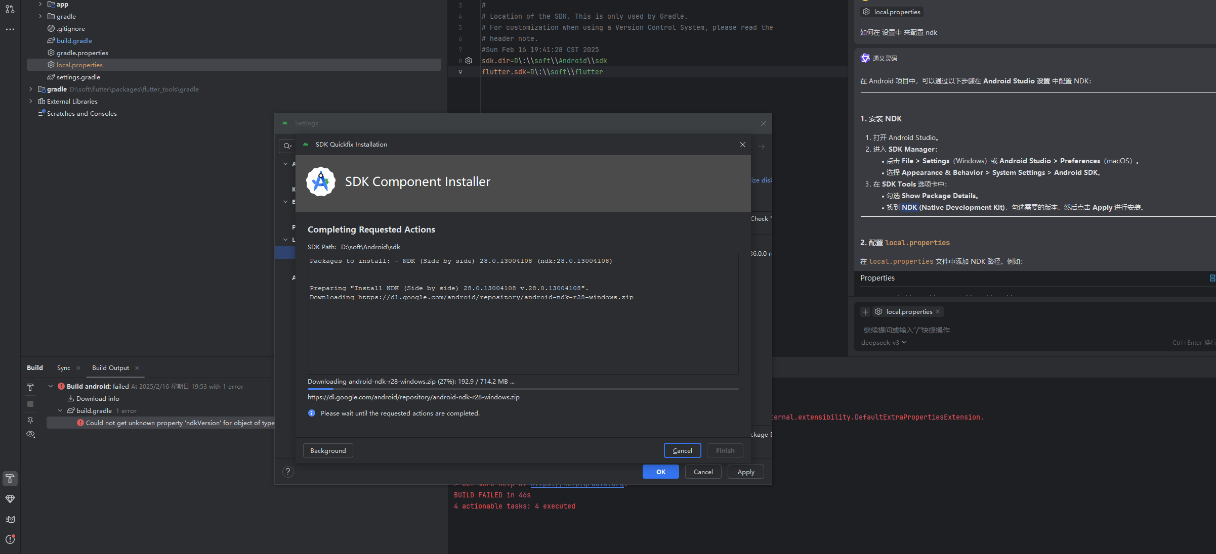The width and height of the screenshot is (1216, 554).
Task: Open the Problems icon with red dot
Action: [10, 539]
